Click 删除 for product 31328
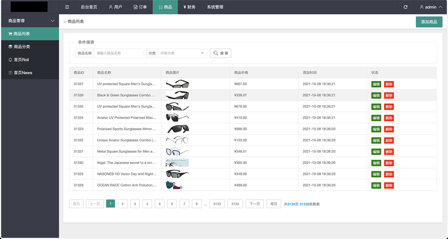Image resolution: width=448 pixels, height=239 pixels. 389,185
